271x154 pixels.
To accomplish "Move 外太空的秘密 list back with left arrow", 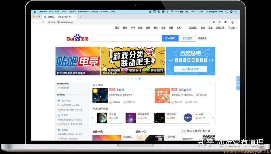I will point(92,118).
